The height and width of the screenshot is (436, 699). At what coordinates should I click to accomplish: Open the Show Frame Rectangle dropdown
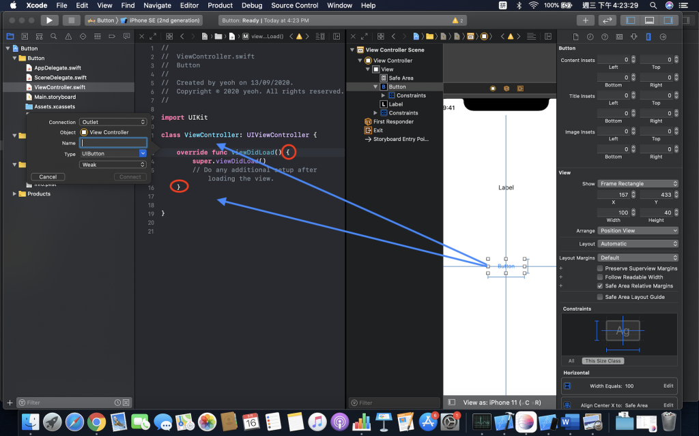tap(638, 184)
